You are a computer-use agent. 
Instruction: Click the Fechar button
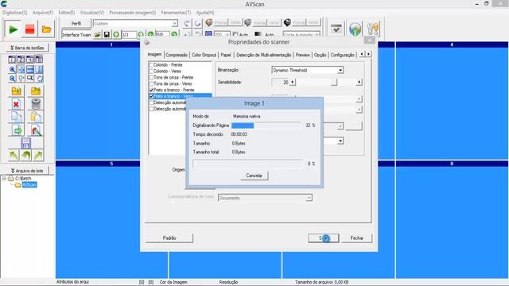356,238
